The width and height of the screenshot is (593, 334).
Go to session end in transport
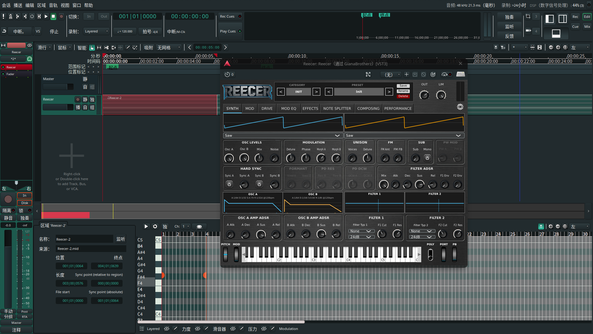25,16
